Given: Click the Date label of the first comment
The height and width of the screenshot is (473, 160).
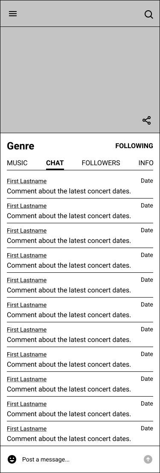Looking at the screenshot, I should click(147, 181).
